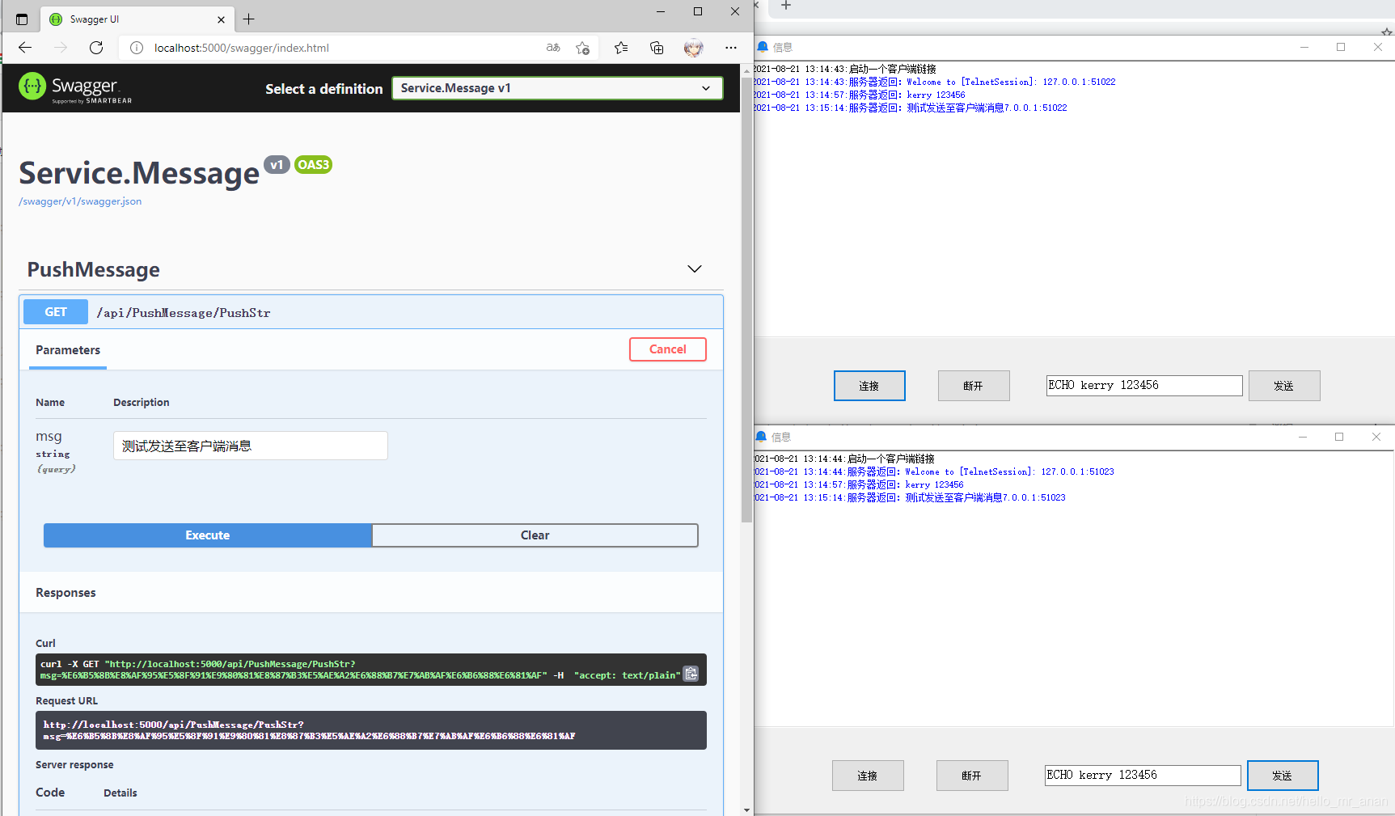Select the Swagger UI browser tab
1395x816 pixels.
tap(136, 19)
